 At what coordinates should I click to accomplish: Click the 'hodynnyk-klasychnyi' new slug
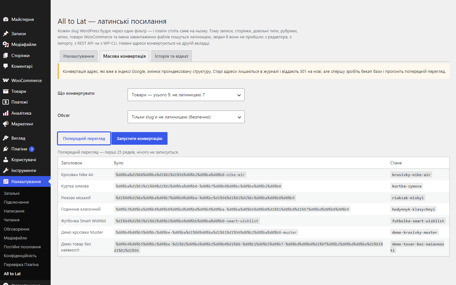click(413, 209)
